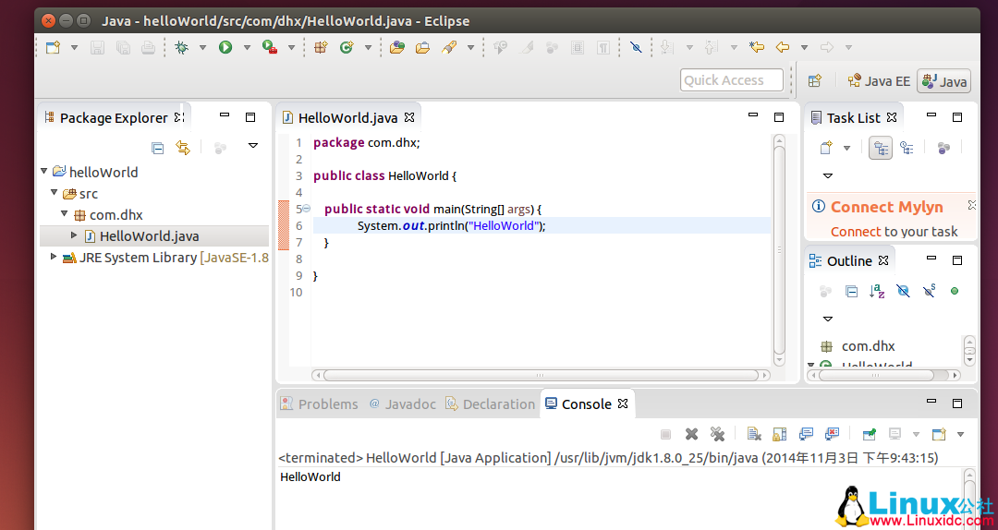Click the Search flashlight toolbar icon
Screen dimensions: 998x530
(449, 47)
